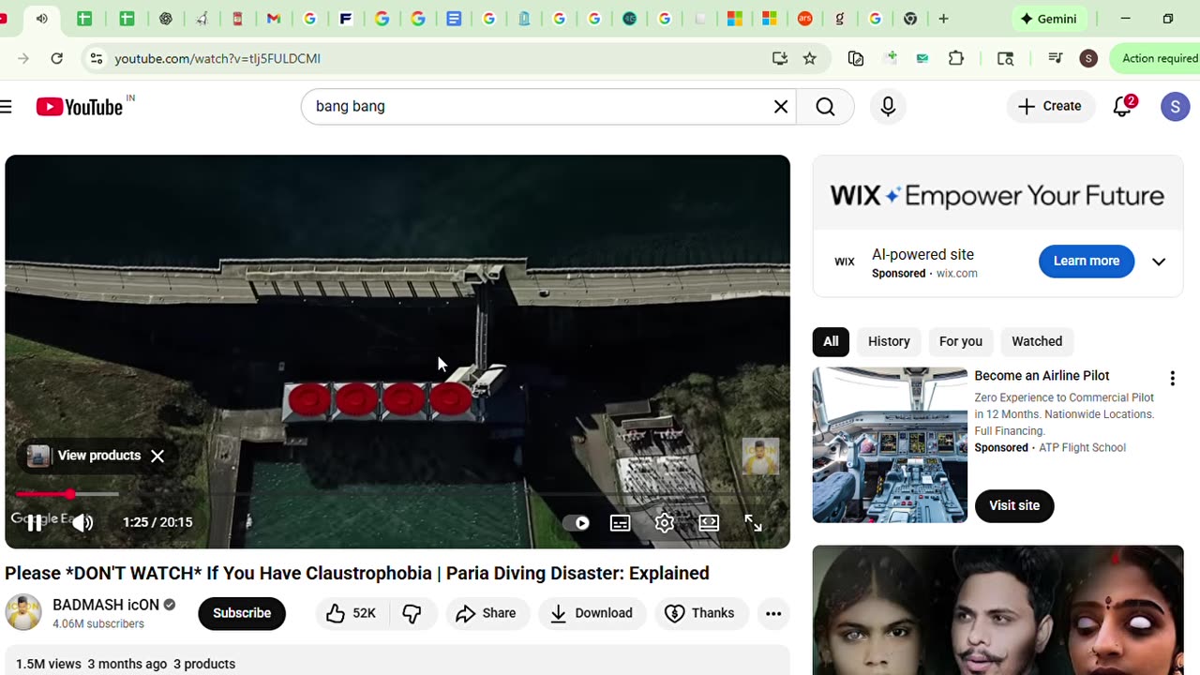Pause the video playback
This screenshot has width=1200, height=675.
coord(34,523)
